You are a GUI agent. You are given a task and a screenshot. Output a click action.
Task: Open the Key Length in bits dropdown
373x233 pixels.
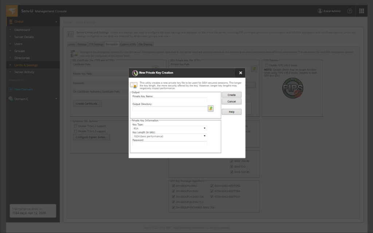(x=204, y=135)
